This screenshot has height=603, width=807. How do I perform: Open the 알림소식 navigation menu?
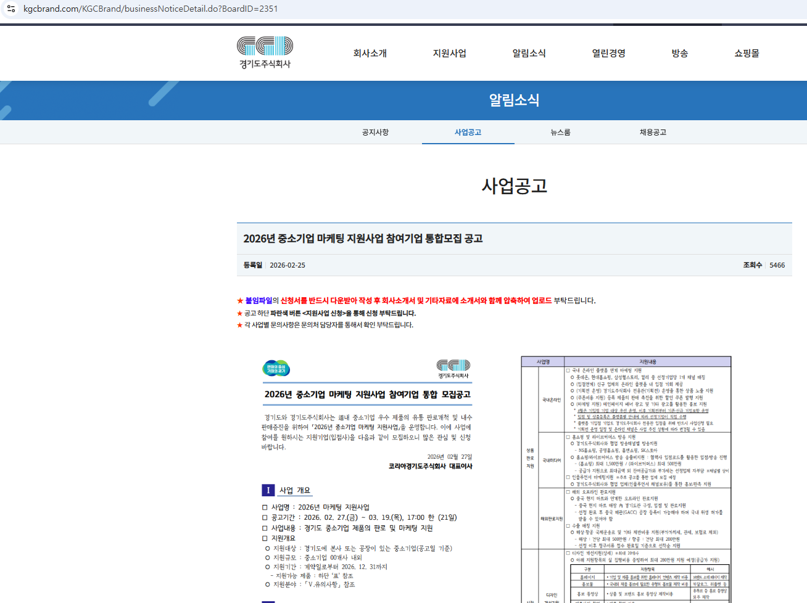tap(529, 54)
